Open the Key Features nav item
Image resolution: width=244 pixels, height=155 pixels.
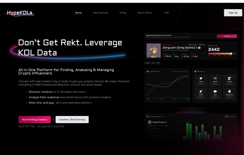pyautogui.click(x=101, y=13)
